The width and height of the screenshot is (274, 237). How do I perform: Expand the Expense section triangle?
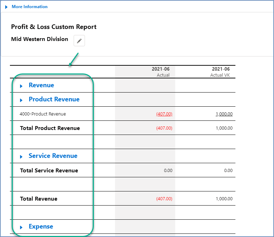point(21,227)
